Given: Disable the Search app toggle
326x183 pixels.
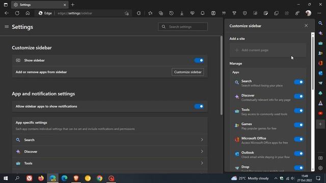Looking at the screenshot, I should 299,82.
